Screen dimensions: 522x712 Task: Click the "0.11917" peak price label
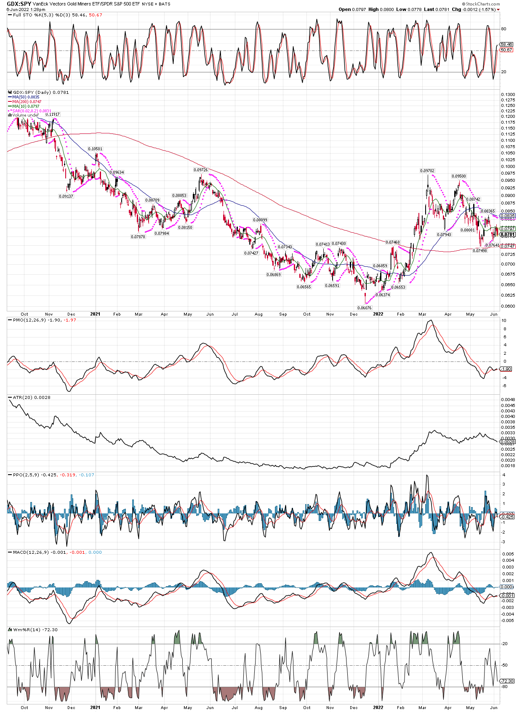click(x=53, y=114)
